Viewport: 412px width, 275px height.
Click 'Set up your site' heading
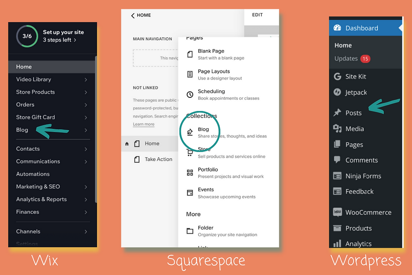coord(63,32)
